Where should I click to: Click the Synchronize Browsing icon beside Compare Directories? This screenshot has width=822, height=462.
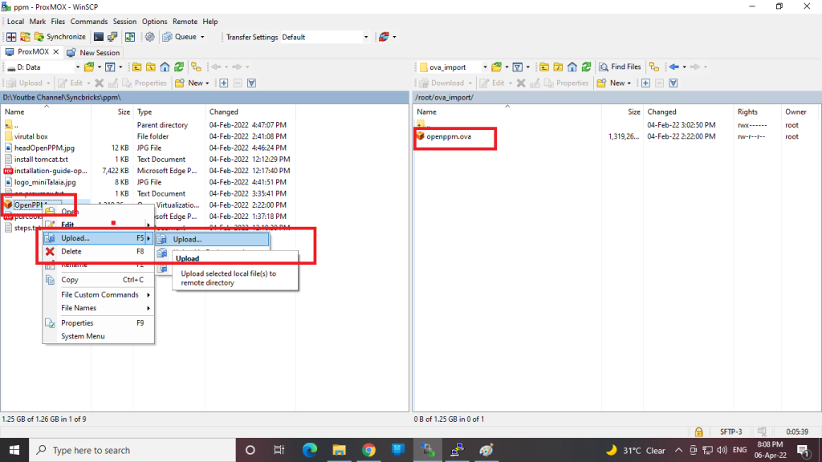pos(25,37)
